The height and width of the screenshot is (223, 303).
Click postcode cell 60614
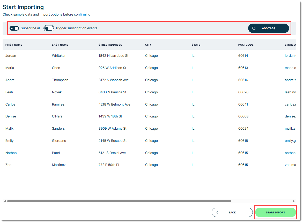pos(243,55)
